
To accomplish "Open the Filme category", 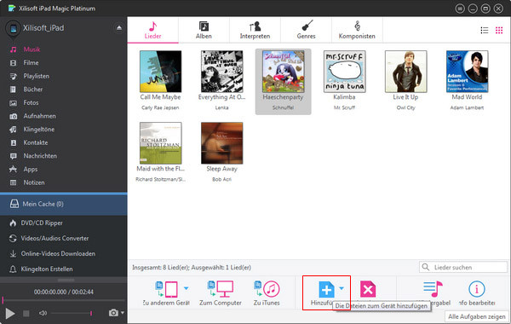I will [31, 62].
